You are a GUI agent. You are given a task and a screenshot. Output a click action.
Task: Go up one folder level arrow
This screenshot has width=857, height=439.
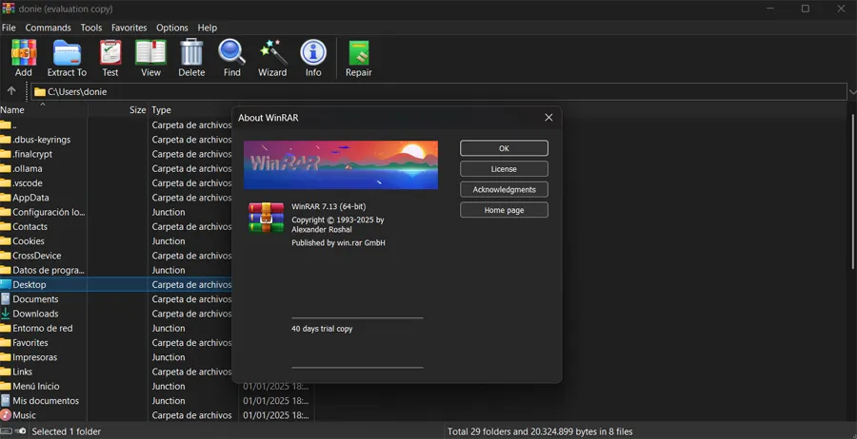tap(10, 91)
